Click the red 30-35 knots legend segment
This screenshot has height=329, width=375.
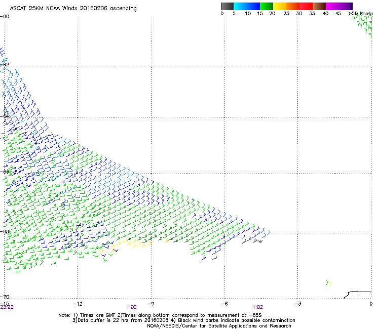click(x=306, y=6)
